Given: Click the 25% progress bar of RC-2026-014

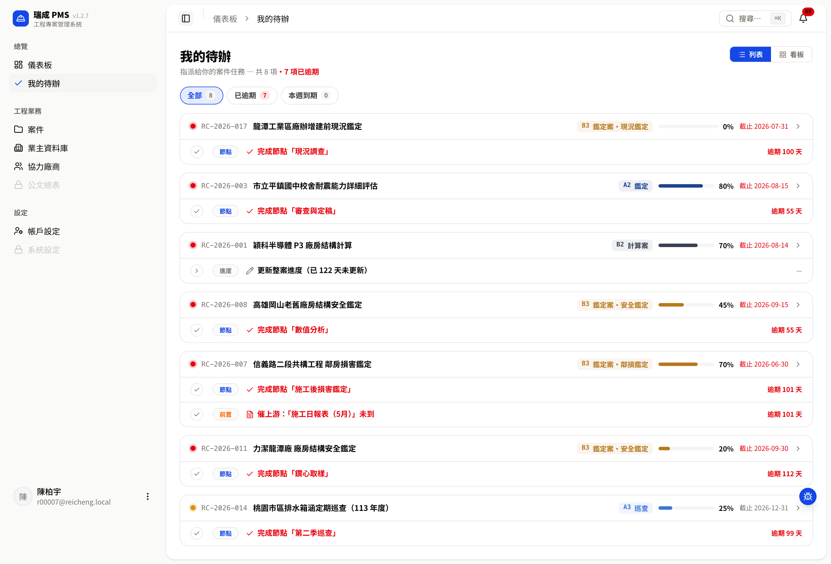Looking at the screenshot, I should (686, 508).
